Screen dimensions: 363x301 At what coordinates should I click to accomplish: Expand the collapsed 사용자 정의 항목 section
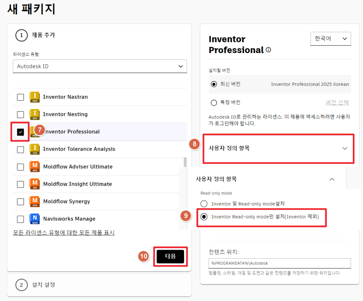tap(278, 148)
